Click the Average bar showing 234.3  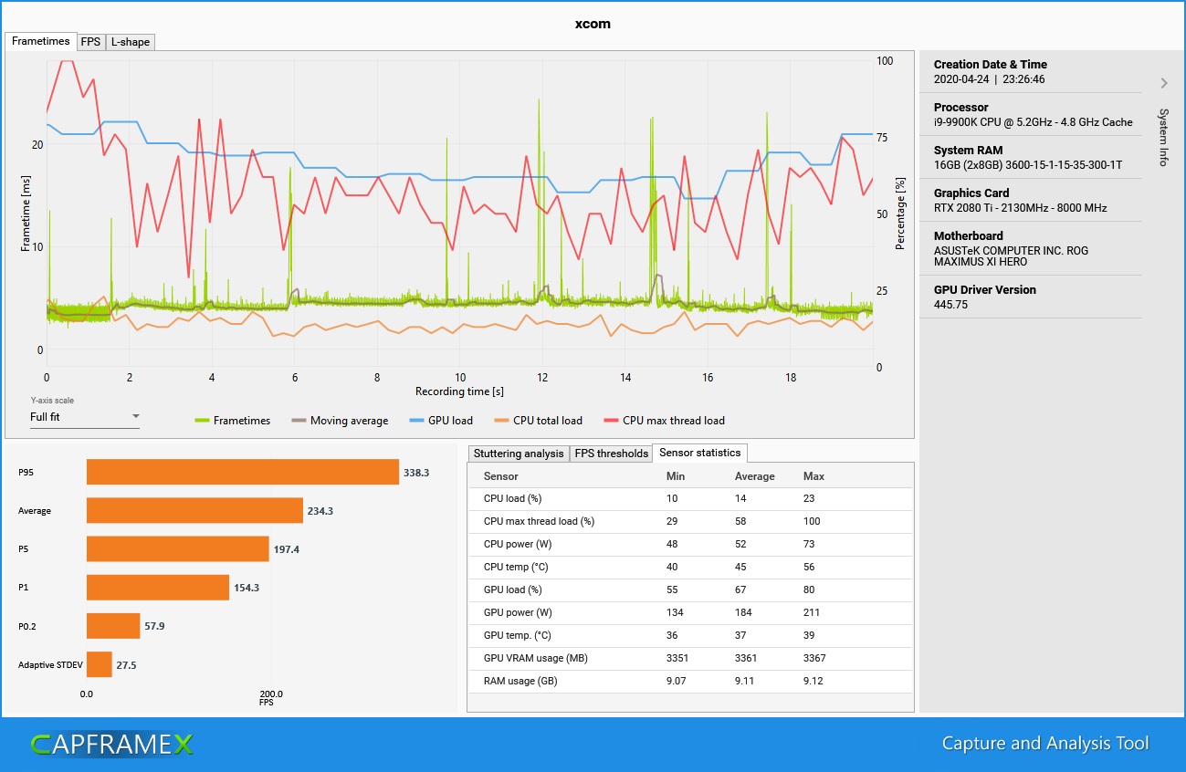(x=194, y=510)
